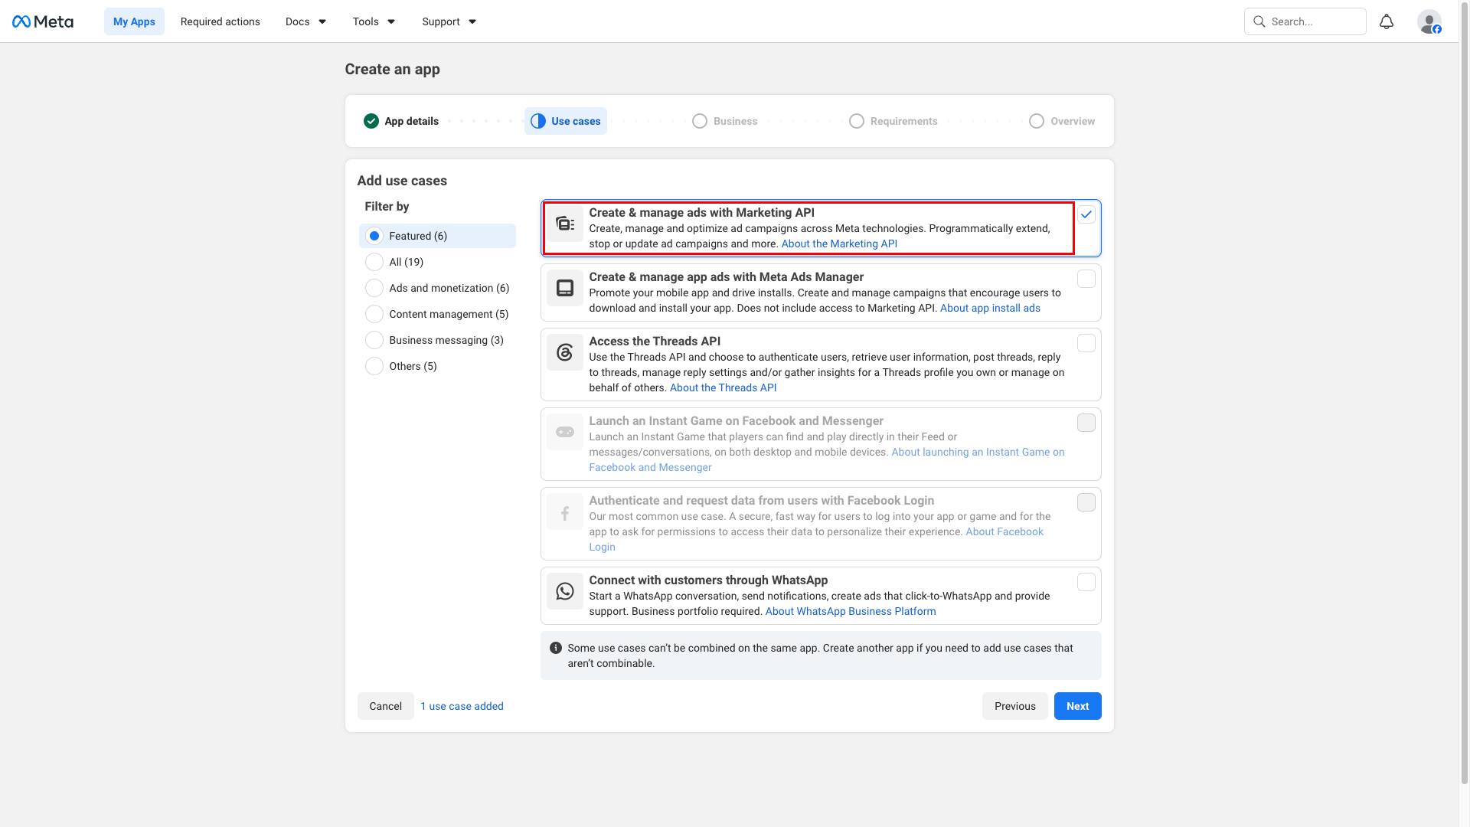
Task: Click the Instant Game controller icon
Action: (x=565, y=432)
